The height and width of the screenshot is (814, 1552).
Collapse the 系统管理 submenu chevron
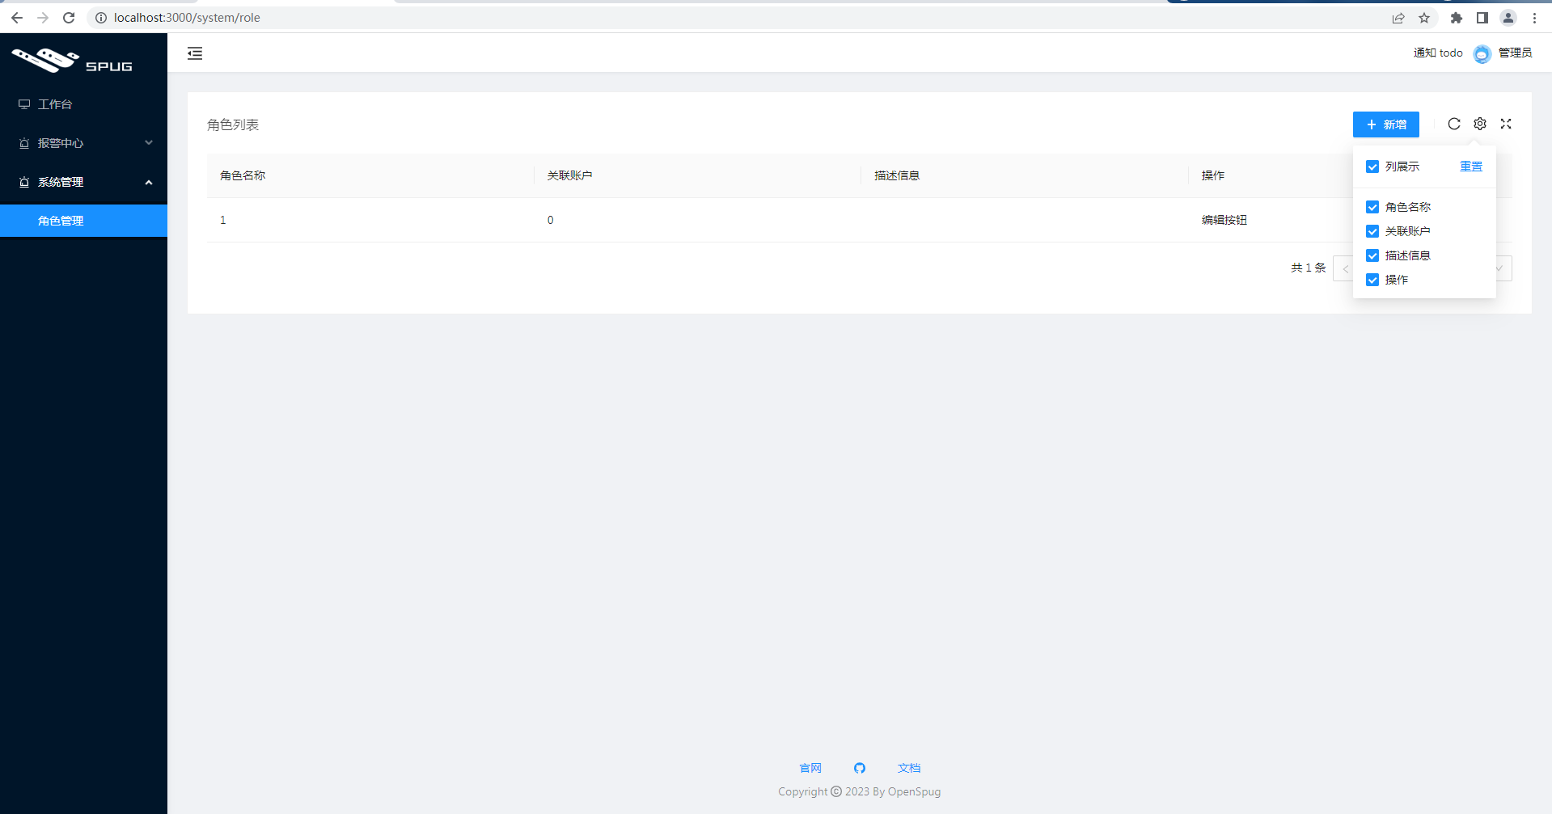149,182
